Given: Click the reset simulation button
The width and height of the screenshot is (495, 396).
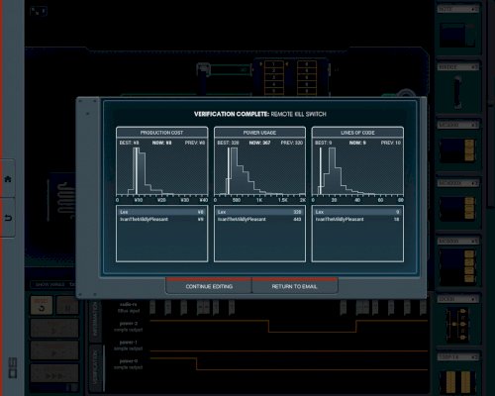Looking at the screenshot, I should [x=42, y=305].
